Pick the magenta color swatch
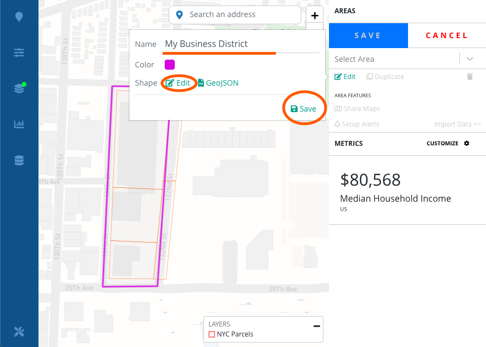 click(x=170, y=65)
